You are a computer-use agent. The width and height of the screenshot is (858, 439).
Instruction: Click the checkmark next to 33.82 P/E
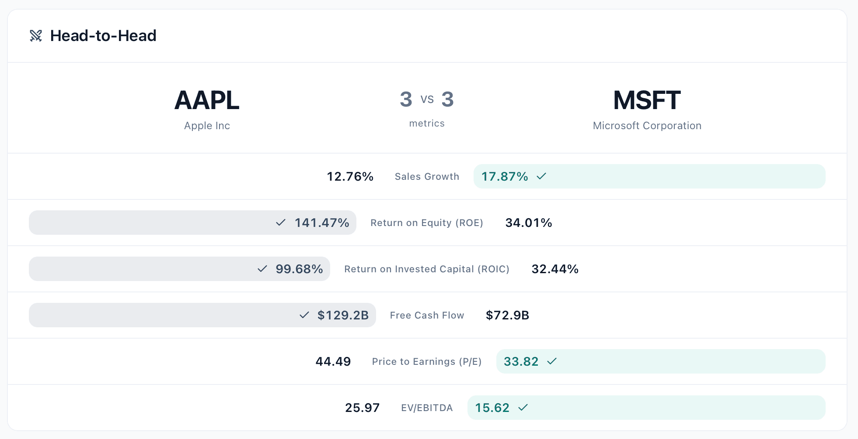(552, 361)
